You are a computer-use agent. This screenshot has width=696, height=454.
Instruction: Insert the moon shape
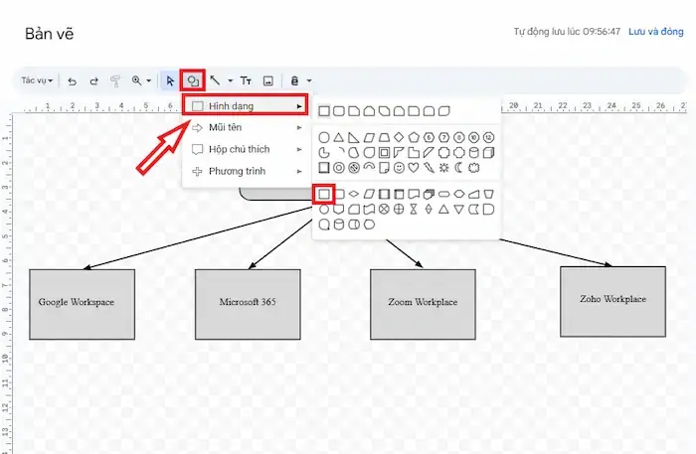[458, 168]
